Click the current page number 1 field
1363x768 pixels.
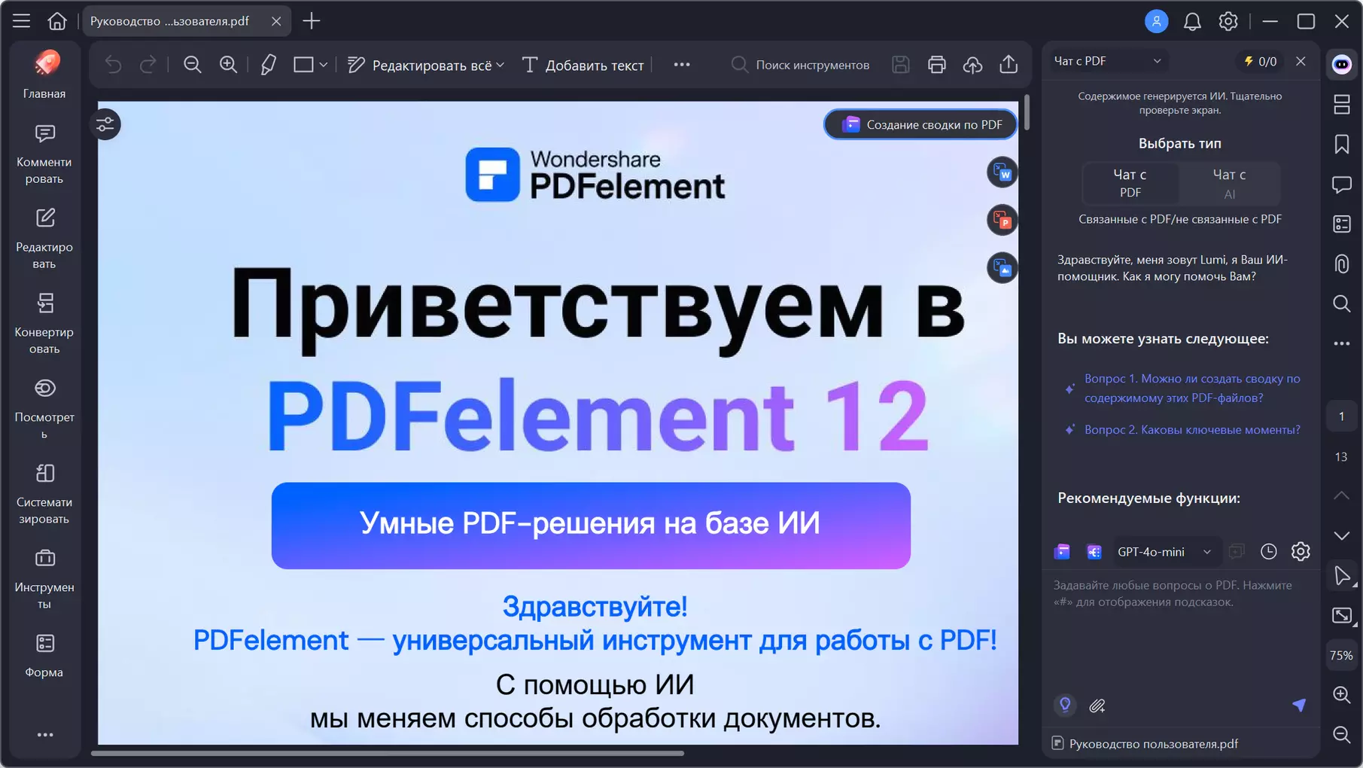(x=1341, y=416)
